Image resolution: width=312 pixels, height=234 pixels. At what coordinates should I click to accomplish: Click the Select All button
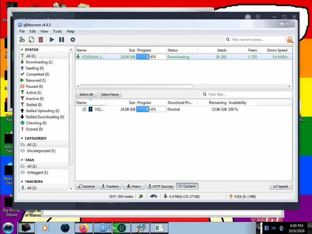(x=86, y=94)
